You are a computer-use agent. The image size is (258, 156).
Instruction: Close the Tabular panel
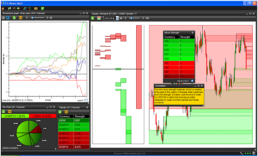(x=87, y=107)
